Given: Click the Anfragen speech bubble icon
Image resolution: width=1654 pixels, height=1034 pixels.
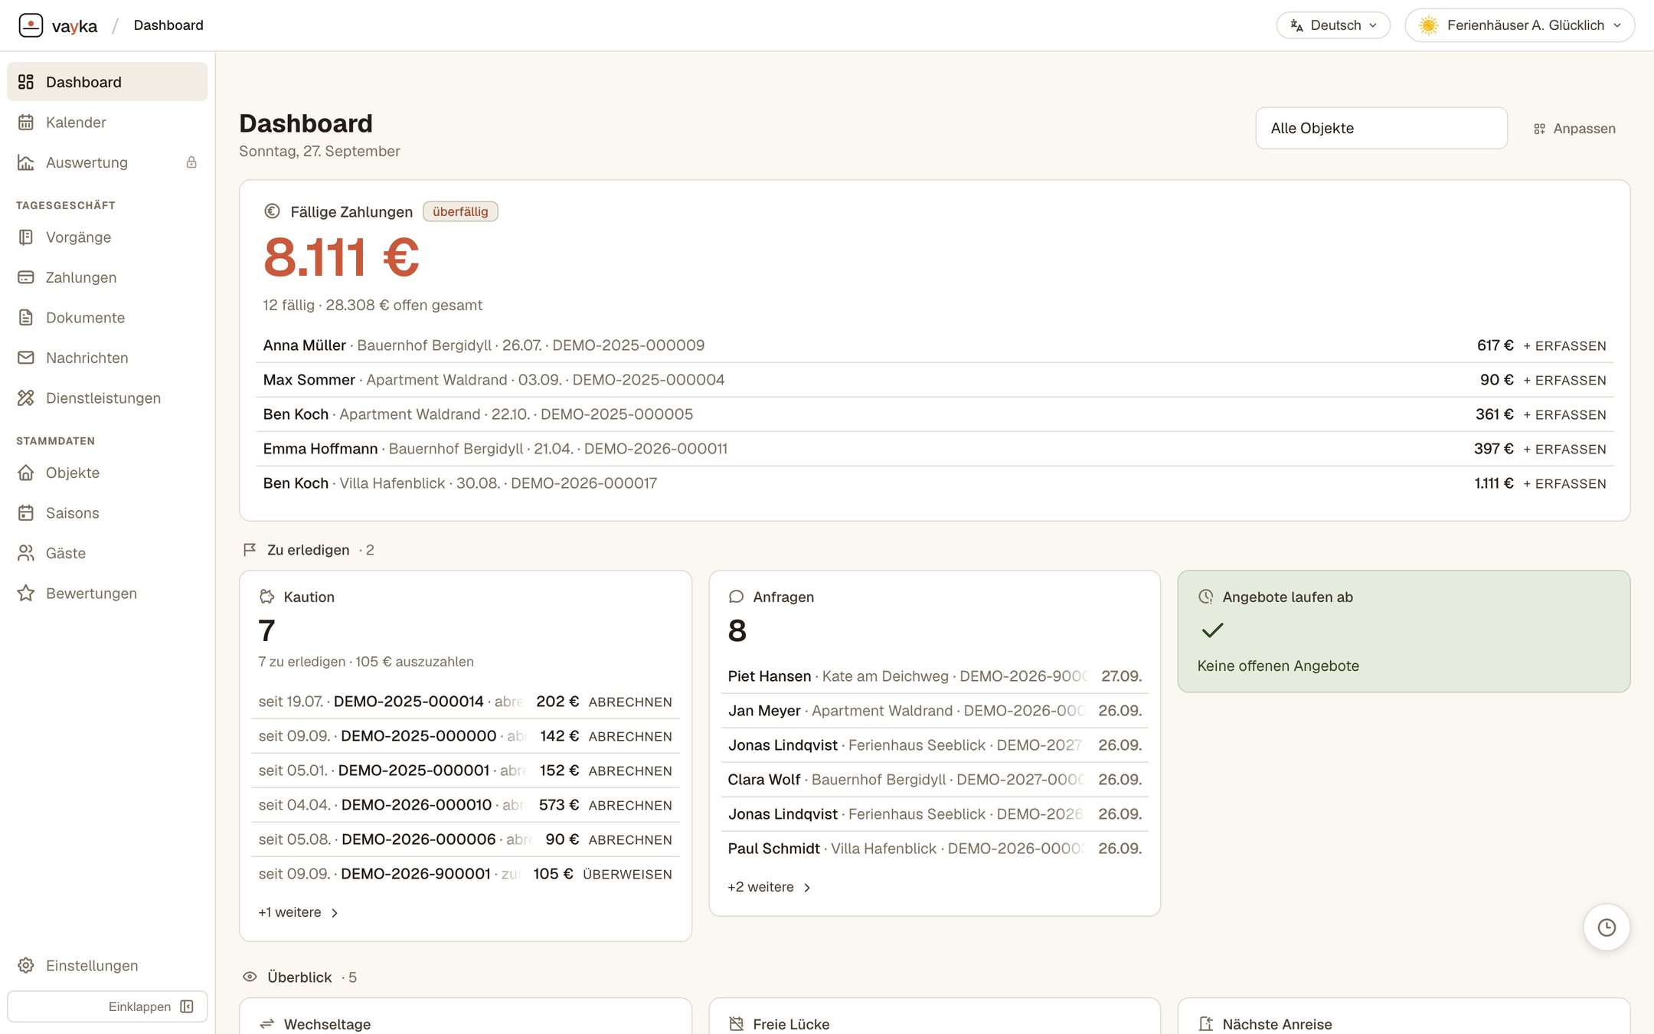Looking at the screenshot, I should 736,597.
